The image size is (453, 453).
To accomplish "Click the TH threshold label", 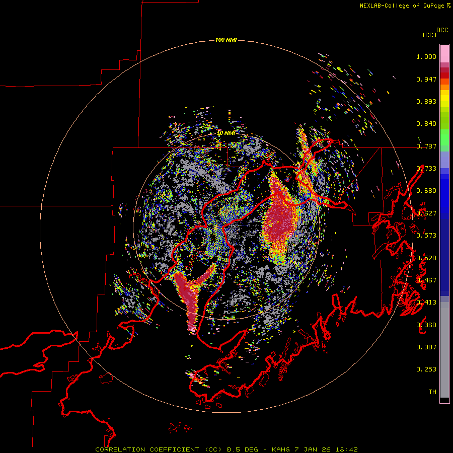I will [x=432, y=392].
